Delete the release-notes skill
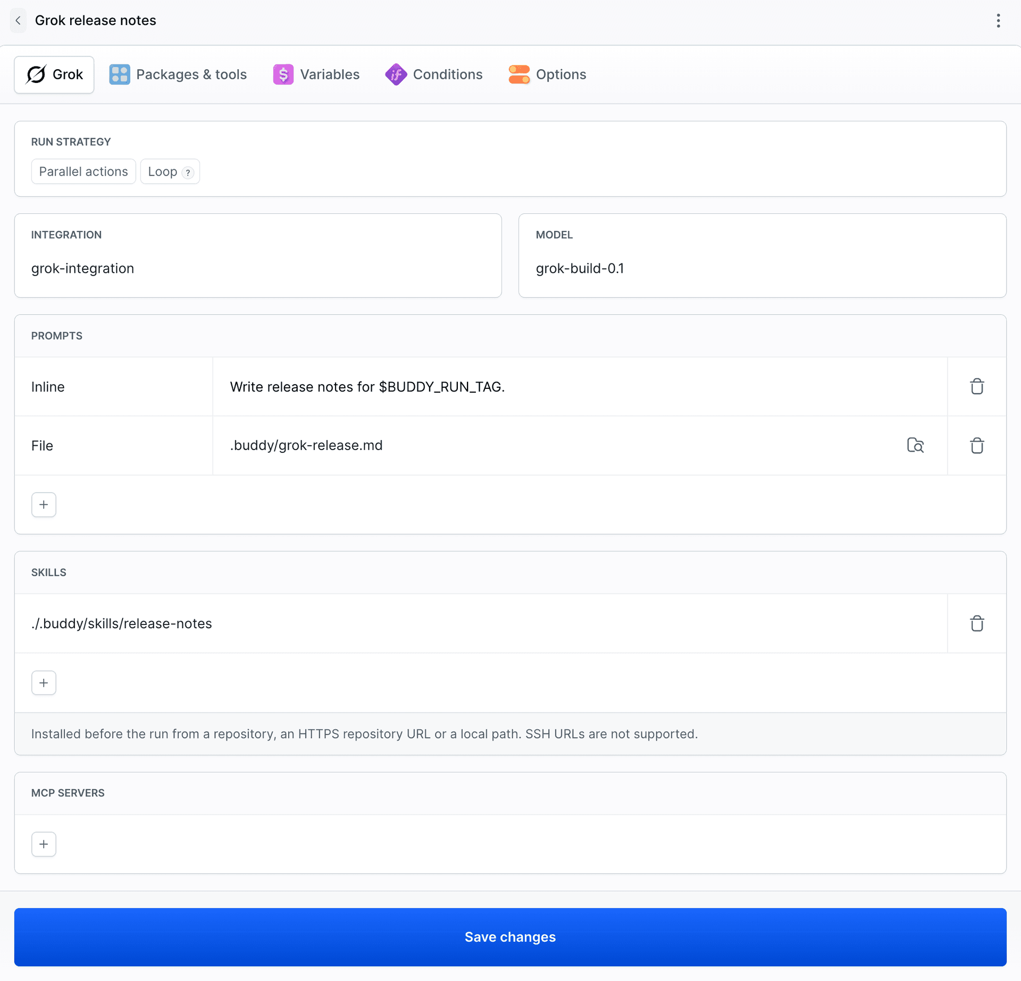 [x=977, y=623]
